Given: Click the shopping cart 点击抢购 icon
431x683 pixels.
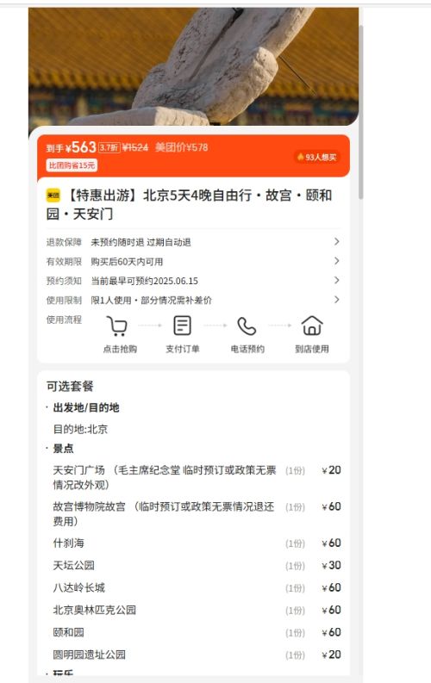Looking at the screenshot, I should [x=117, y=326].
